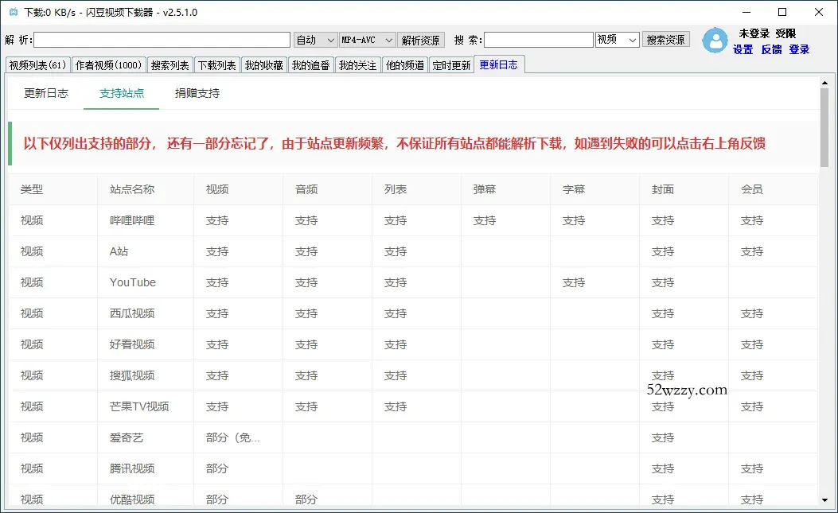Image resolution: width=838 pixels, height=513 pixels.
Task: Select the top 更新日志 tab
Action: pos(499,64)
